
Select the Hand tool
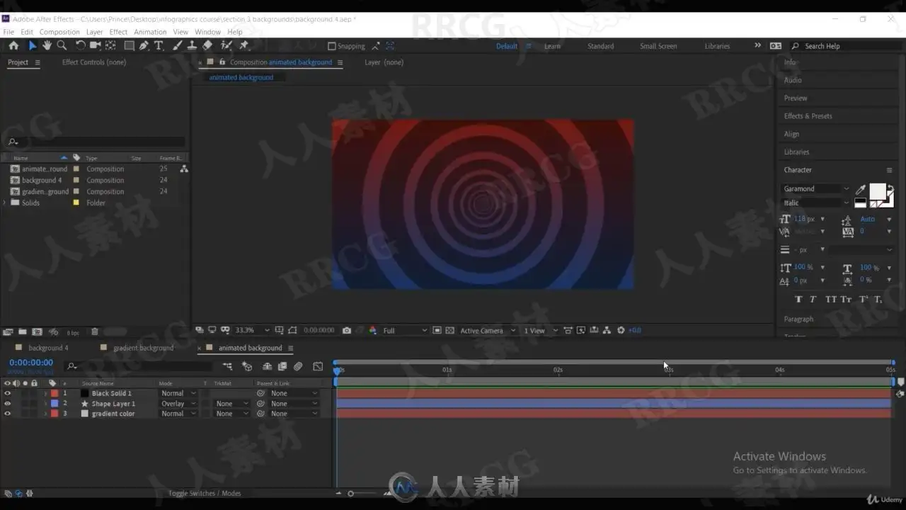[47, 45]
